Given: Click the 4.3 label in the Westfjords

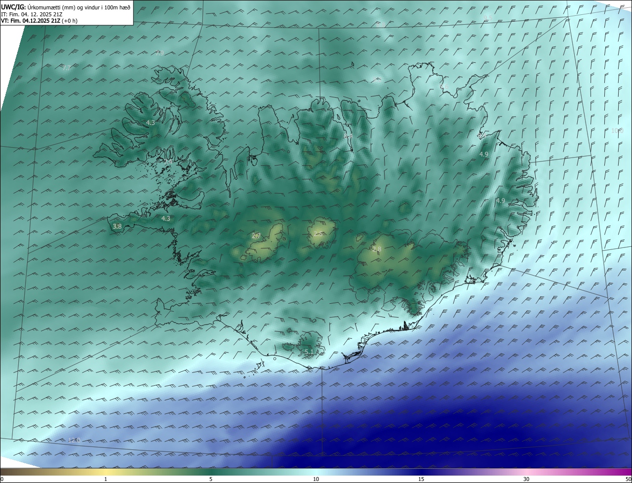Looking at the screenshot, I should [151, 122].
